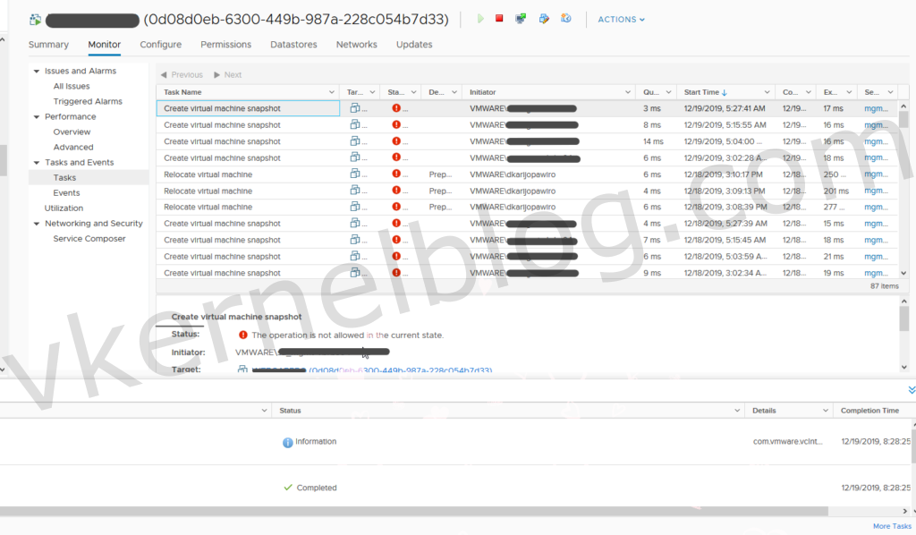This screenshot has height=535, width=916.
Task: Collapse the Issues and Alarms tree section
Action: click(37, 72)
